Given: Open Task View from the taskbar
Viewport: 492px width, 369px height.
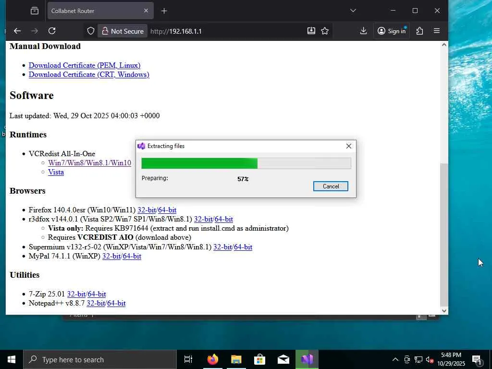Looking at the screenshot, I should 188,359.
